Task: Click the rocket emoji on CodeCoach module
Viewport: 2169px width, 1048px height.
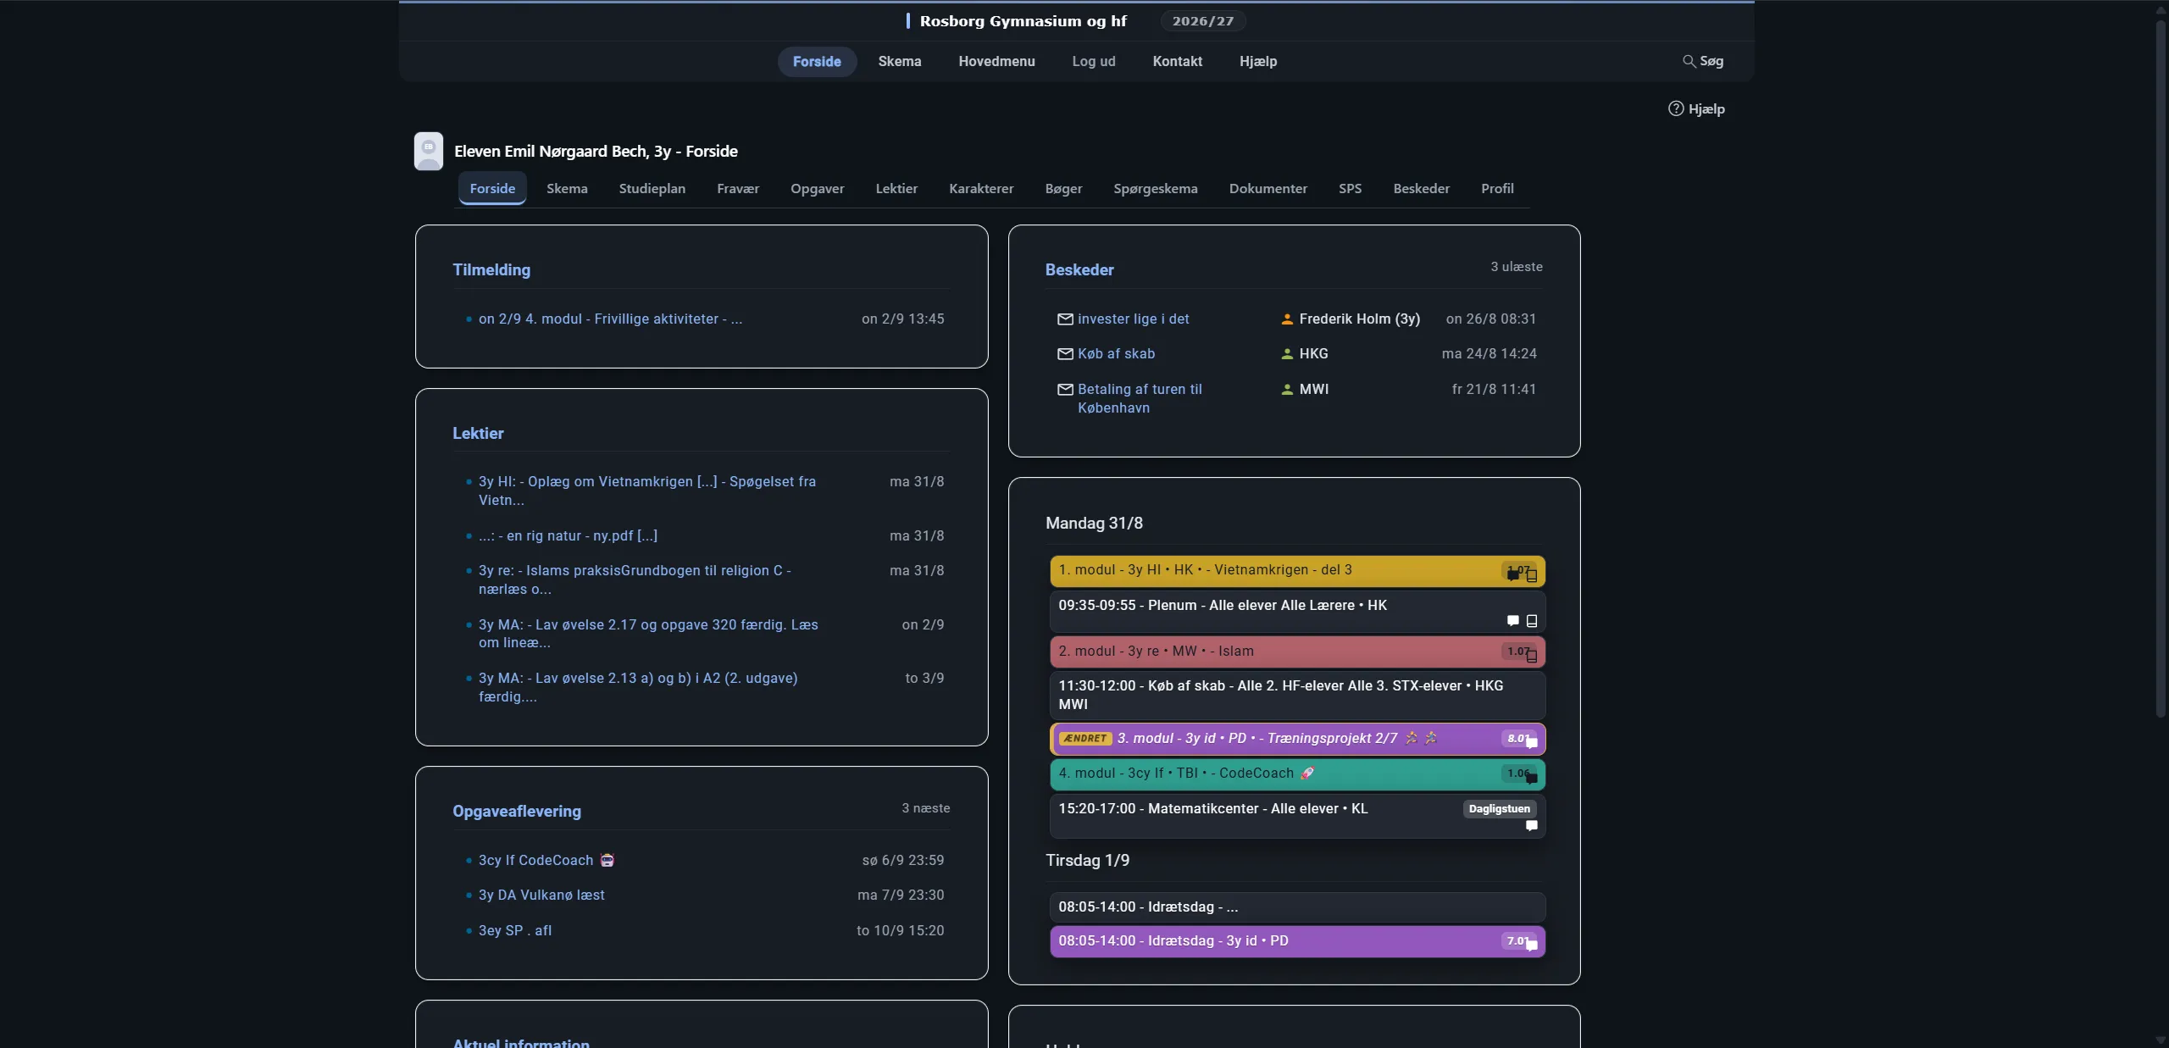Action: (1307, 773)
